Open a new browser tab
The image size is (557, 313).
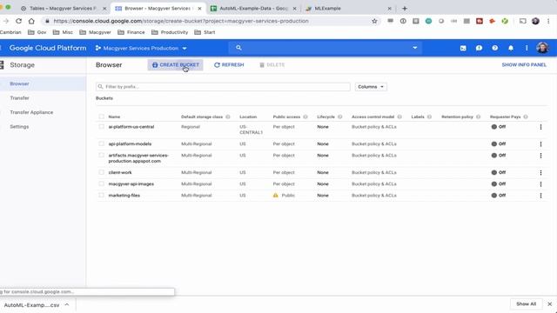click(404, 8)
